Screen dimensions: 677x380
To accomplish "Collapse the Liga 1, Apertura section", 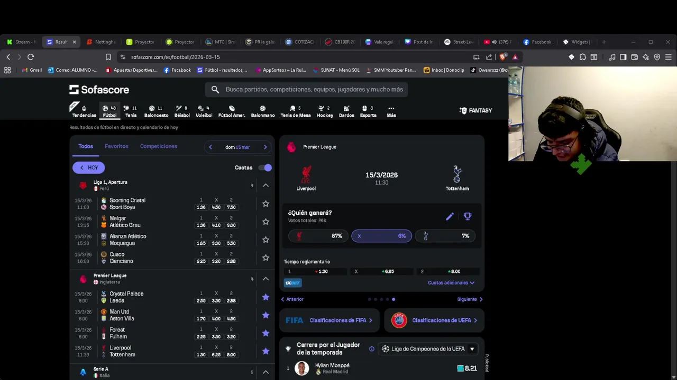I will point(266,185).
